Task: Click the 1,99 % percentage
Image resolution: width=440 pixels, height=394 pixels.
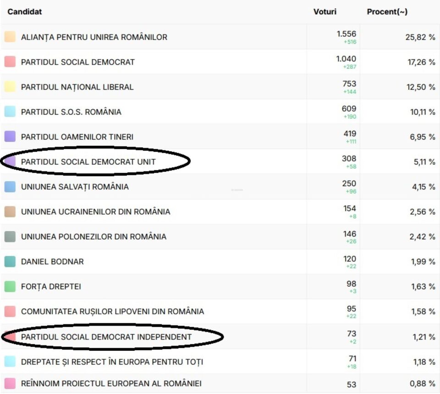Action: (423, 262)
